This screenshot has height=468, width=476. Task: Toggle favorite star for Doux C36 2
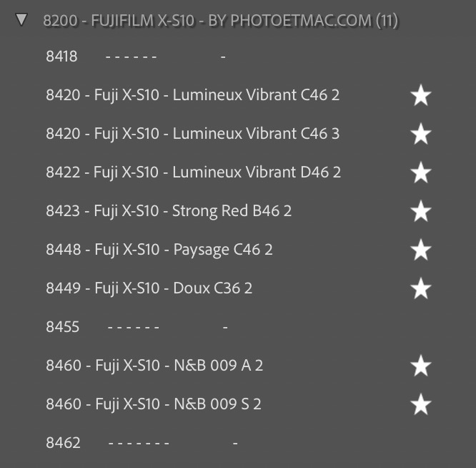(421, 288)
